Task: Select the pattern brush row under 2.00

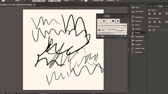Action: coord(112,34)
